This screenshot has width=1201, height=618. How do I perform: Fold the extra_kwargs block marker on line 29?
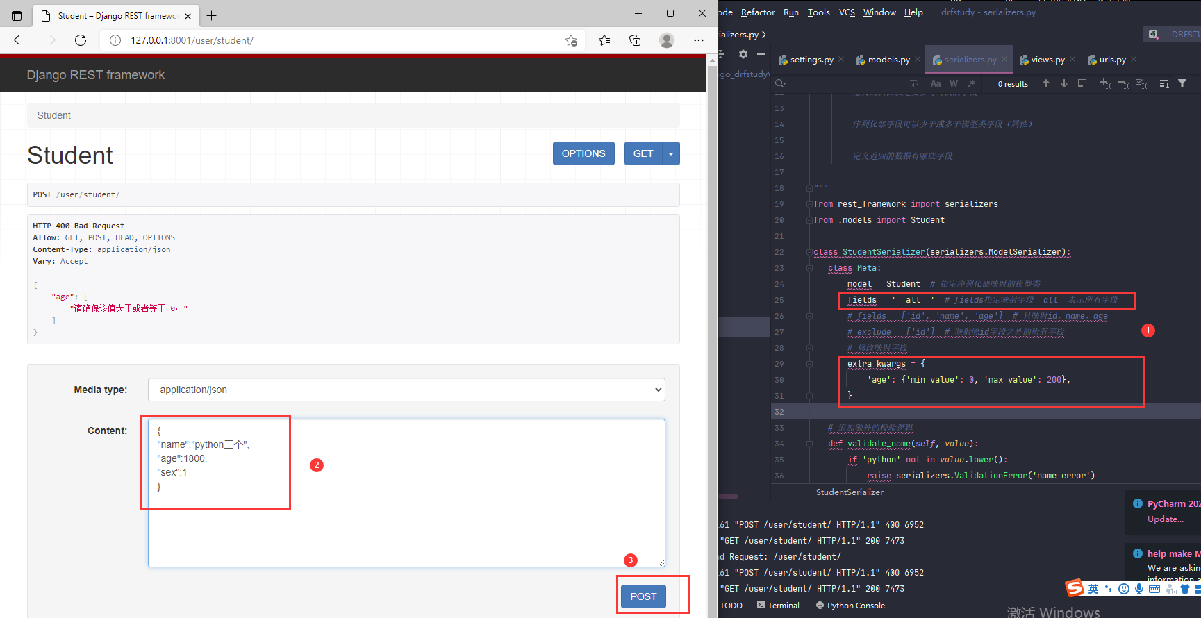tap(809, 364)
